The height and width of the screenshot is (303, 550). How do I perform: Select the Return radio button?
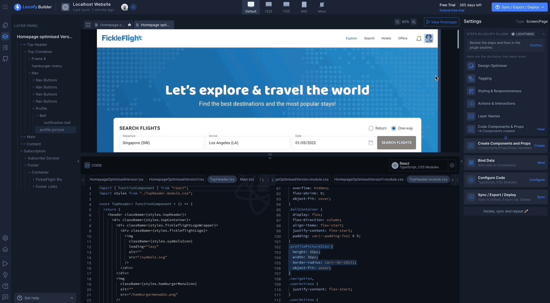(x=371, y=128)
